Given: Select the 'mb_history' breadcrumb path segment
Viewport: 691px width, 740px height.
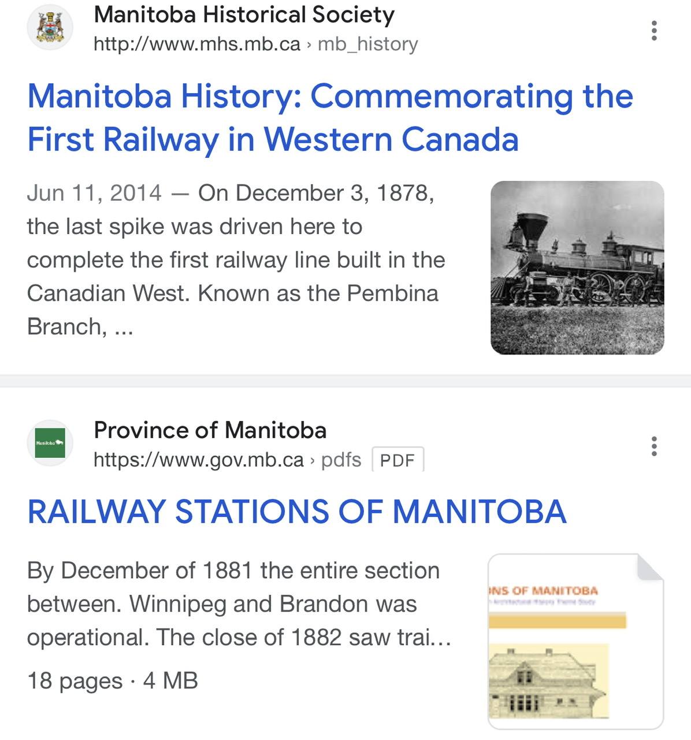Looking at the screenshot, I should point(367,44).
